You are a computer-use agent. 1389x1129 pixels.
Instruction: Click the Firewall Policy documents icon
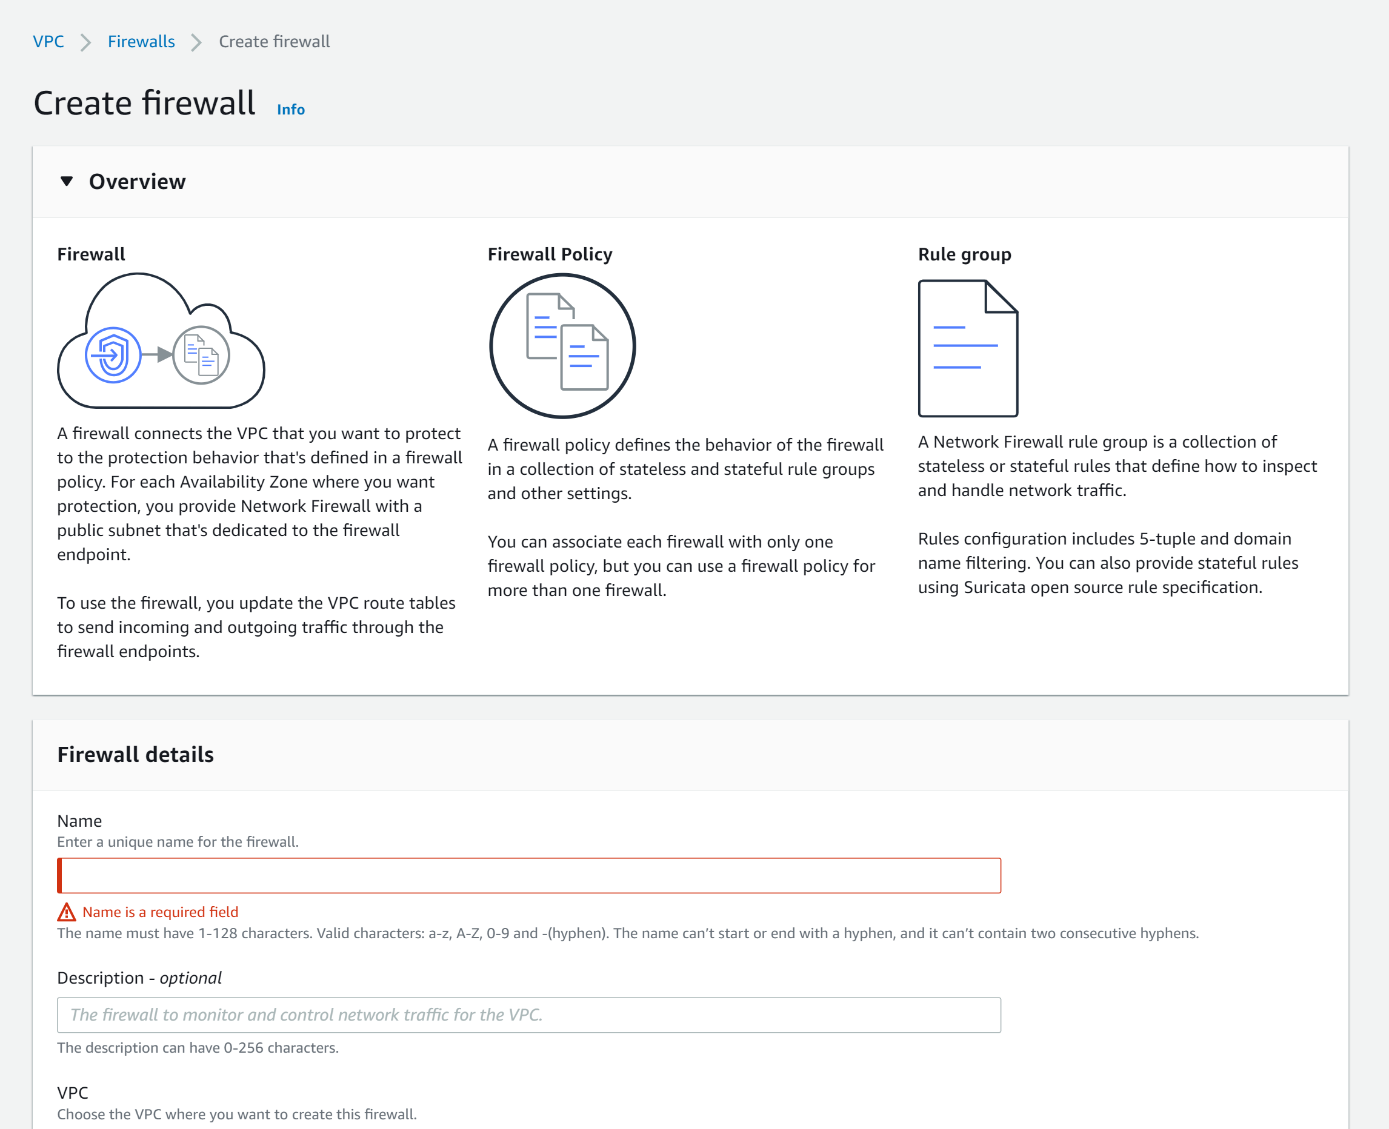[562, 345]
